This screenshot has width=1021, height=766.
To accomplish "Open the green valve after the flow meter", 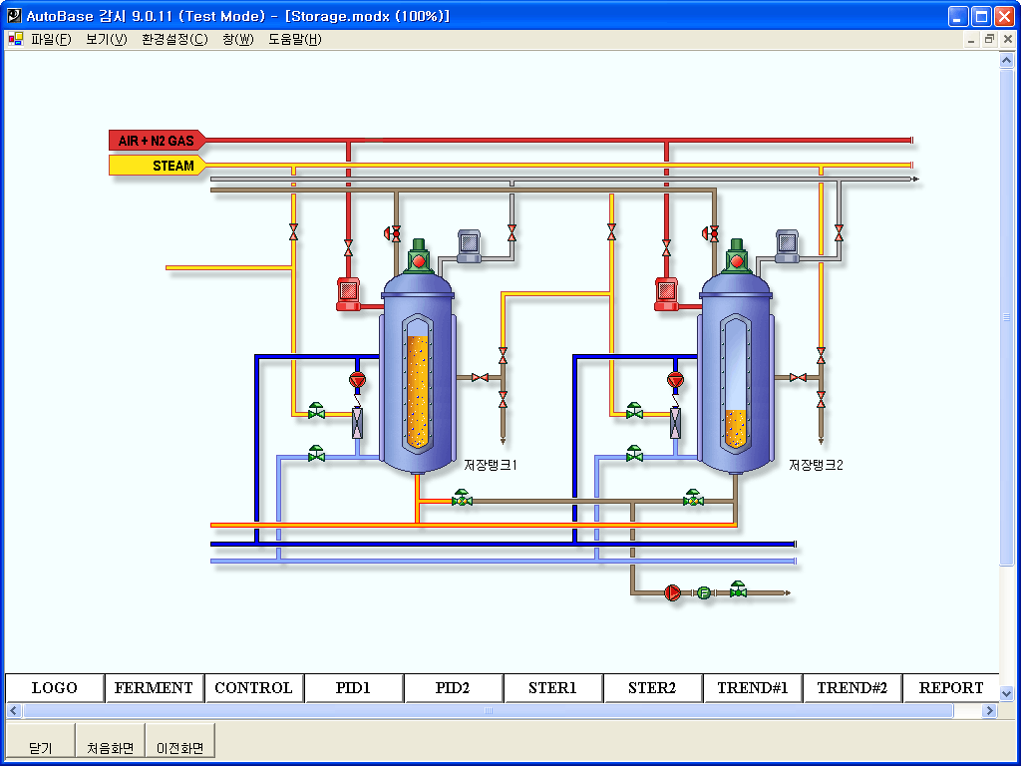I will click(x=738, y=590).
